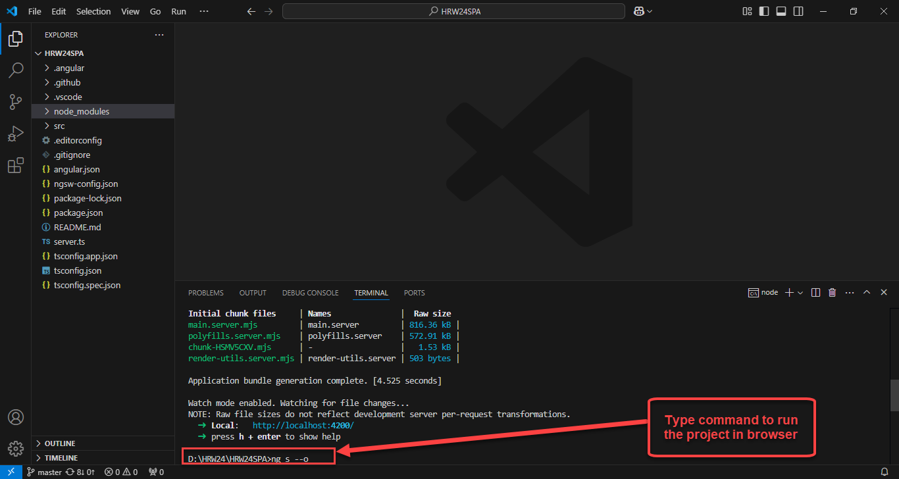Split the terminal panel
The image size is (899, 479).
(815, 293)
